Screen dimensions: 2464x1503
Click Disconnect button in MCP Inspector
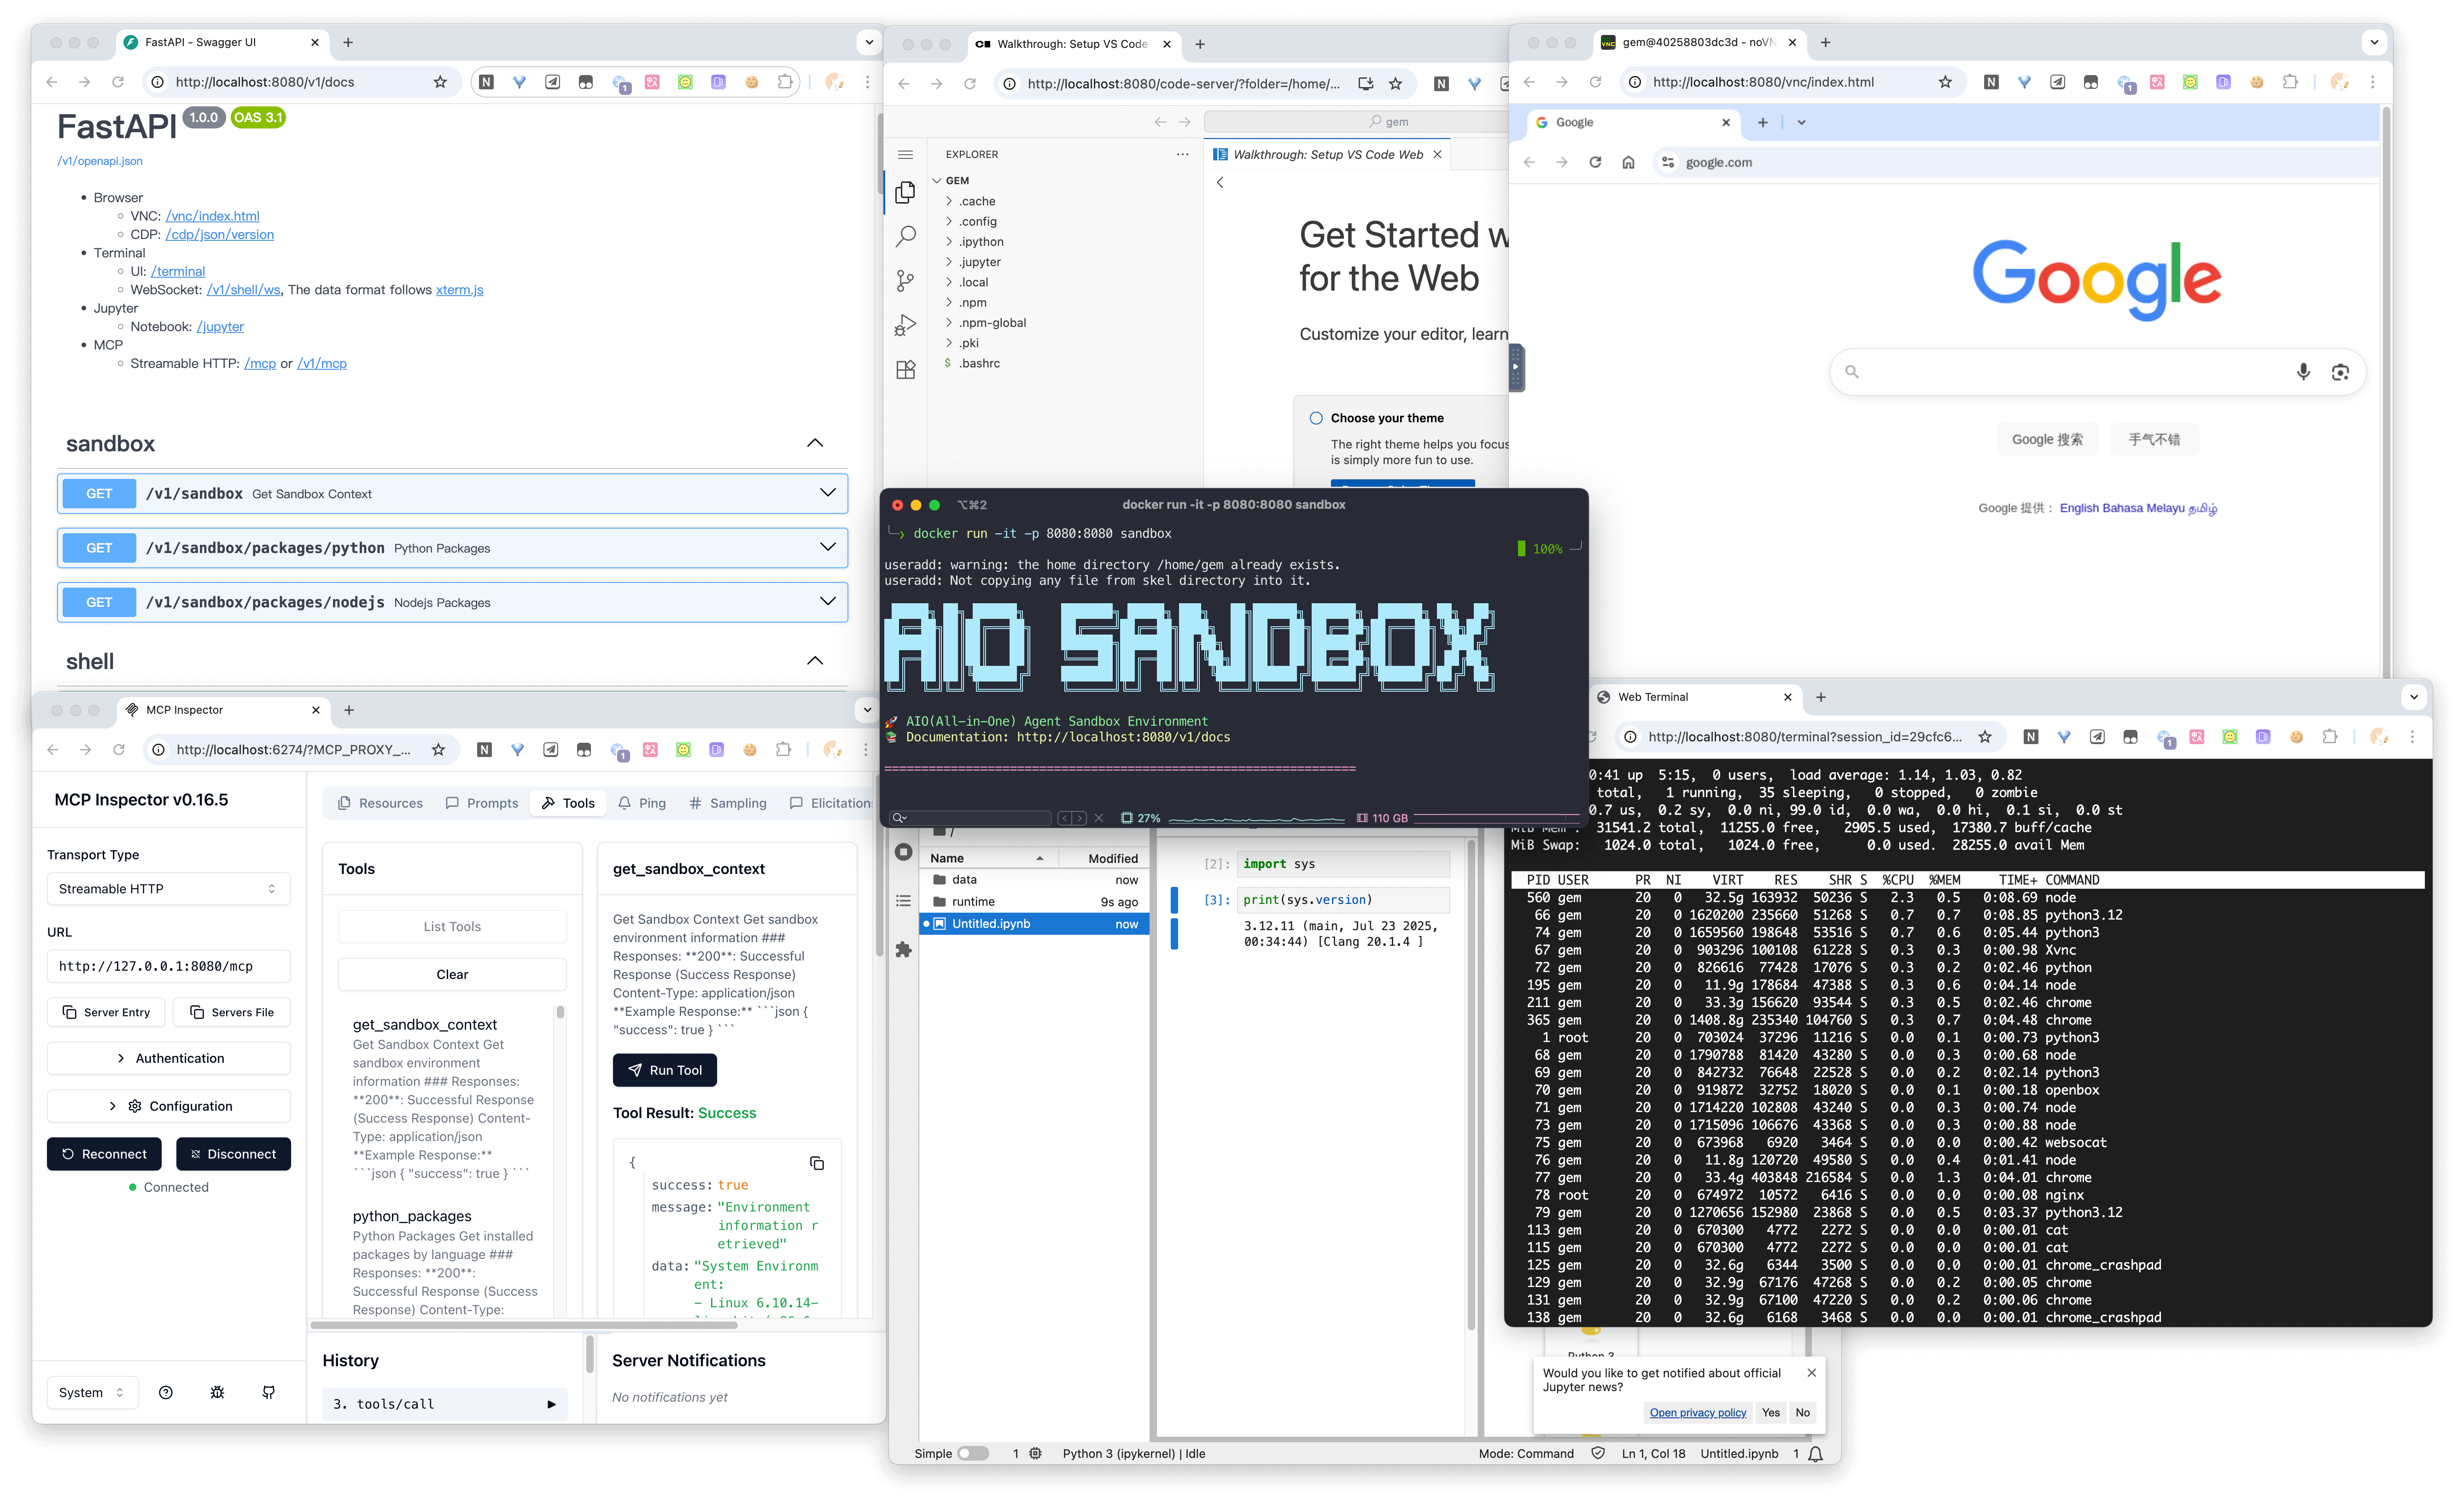click(233, 1154)
